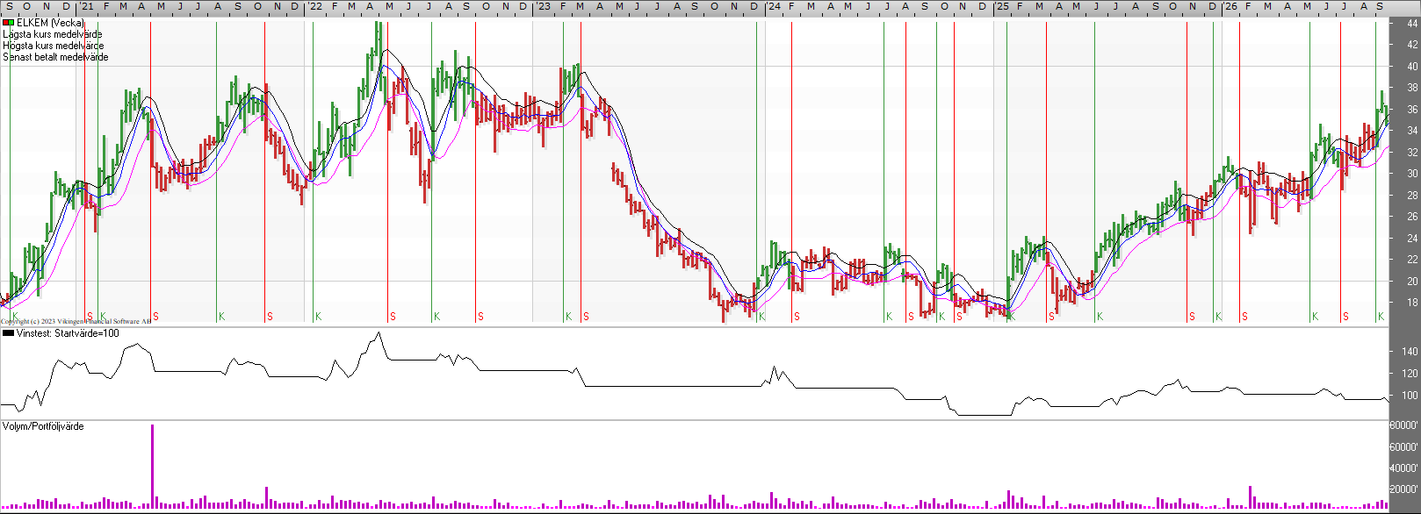Click the Senast betalt medelvärde legend entry
The width and height of the screenshot is (1421, 514).
(56, 57)
